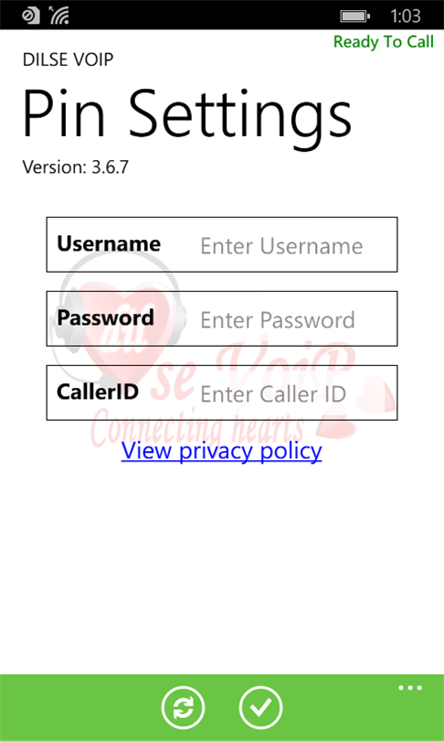Tap the circular refresh/sync icon

(x=183, y=708)
